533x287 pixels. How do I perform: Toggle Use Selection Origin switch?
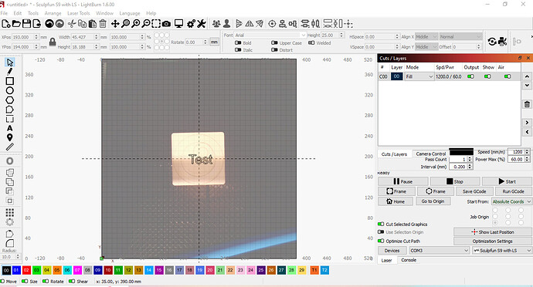pos(381,232)
